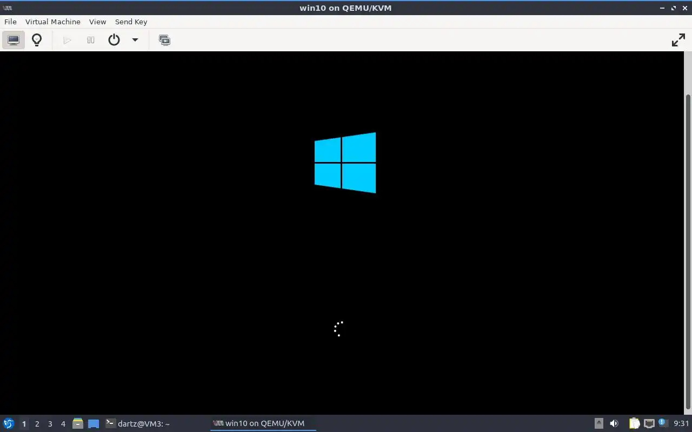Open the manage VM snapshots icon

[x=164, y=40]
